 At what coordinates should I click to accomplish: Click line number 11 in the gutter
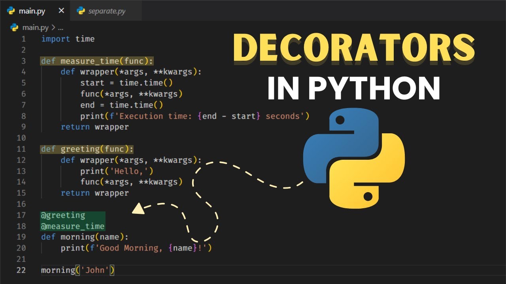21,149
